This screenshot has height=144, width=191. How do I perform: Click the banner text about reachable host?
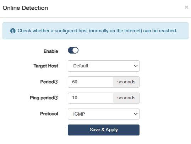click(x=97, y=31)
